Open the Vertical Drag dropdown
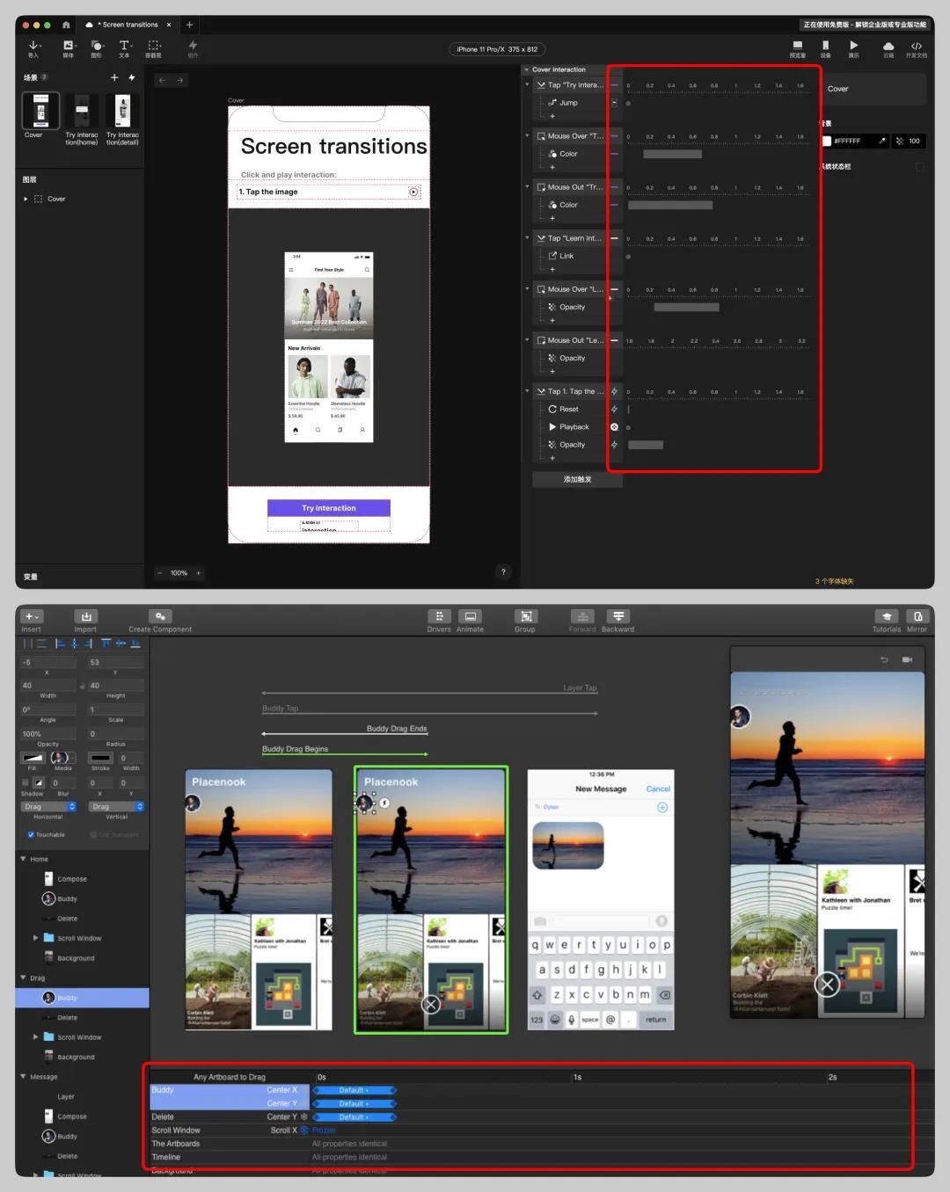The width and height of the screenshot is (950, 1192). tap(116, 806)
